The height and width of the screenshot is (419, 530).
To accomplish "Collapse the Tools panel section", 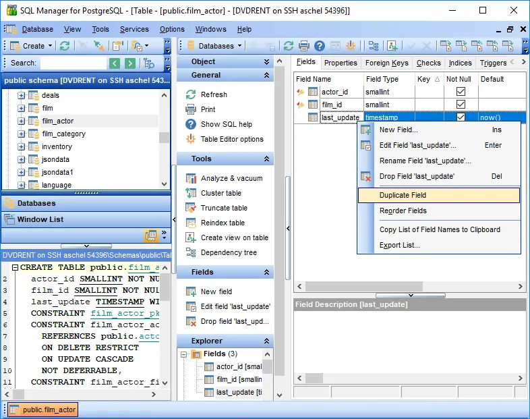I will (x=266, y=159).
